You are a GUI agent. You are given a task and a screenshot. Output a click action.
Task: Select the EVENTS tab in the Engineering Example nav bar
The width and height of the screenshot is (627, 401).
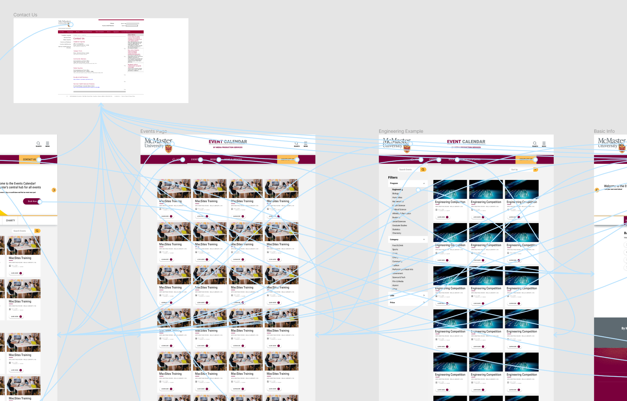point(433,160)
